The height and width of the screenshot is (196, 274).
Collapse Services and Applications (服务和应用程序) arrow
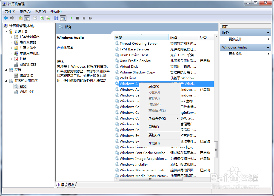pos(6,81)
